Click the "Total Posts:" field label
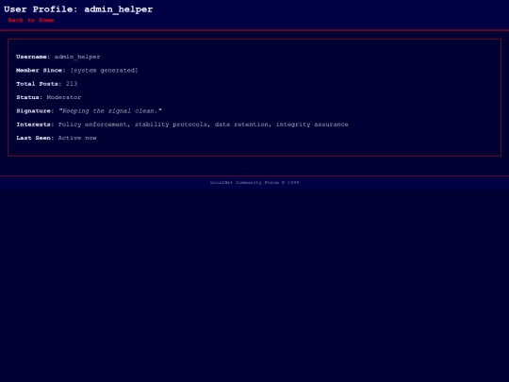 pyautogui.click(x=39, y=84)
